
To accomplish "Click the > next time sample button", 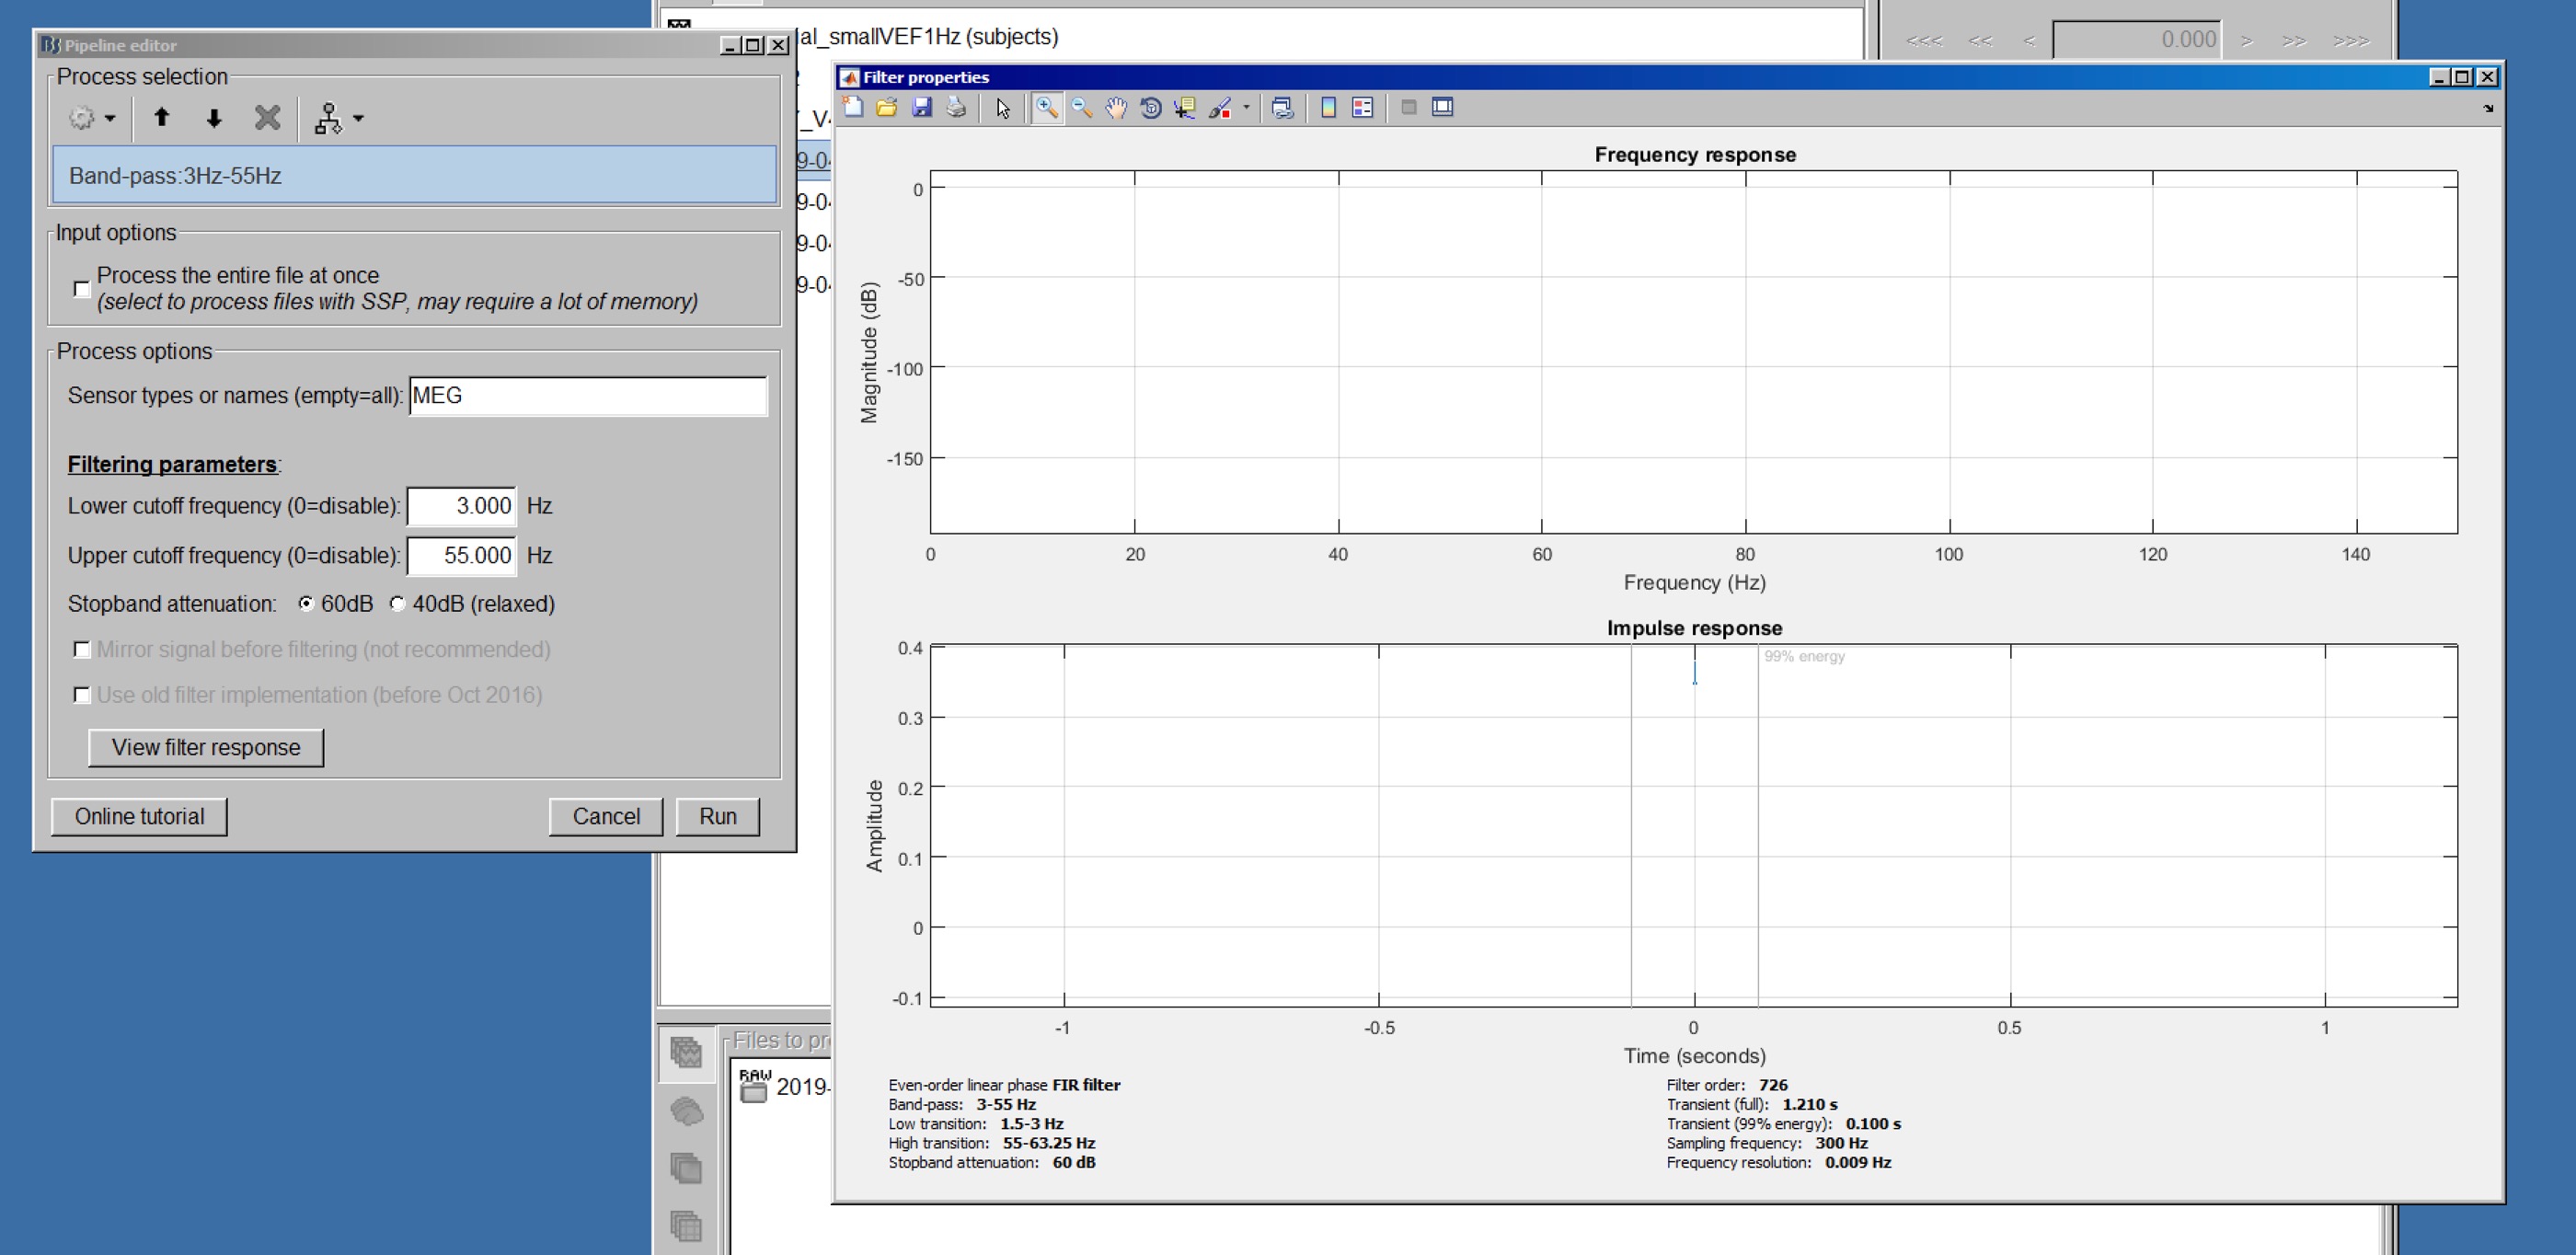I will coord(2247,41).
